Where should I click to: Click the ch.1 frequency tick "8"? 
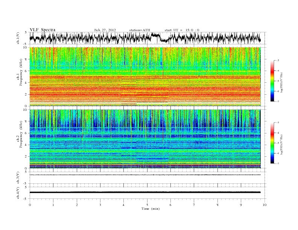pos(26,59)
